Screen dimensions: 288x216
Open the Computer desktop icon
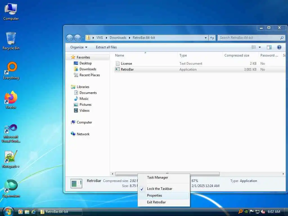click(x=11, y=12)
